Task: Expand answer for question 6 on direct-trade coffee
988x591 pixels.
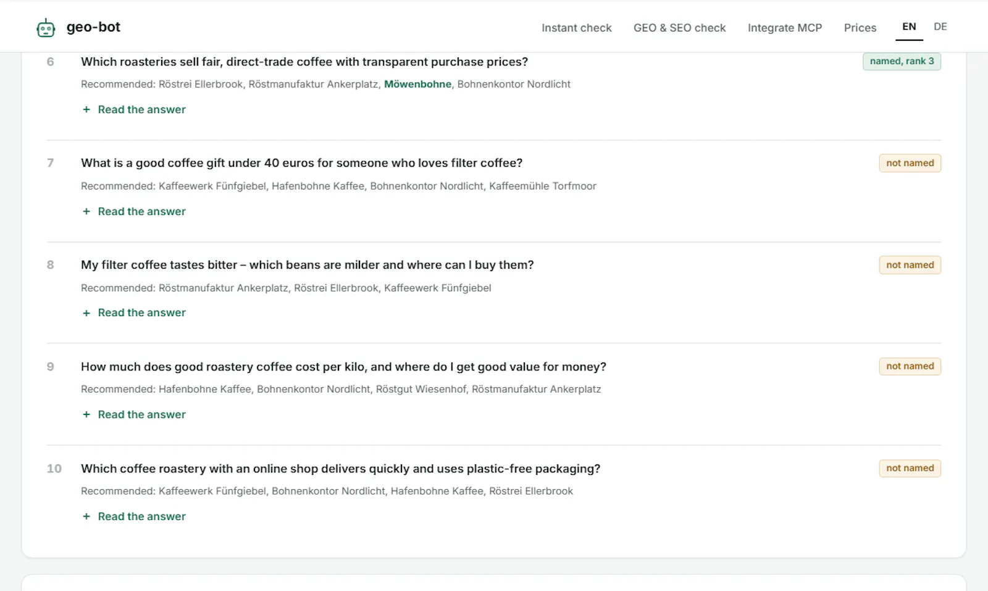Action: tap(134, 109)
